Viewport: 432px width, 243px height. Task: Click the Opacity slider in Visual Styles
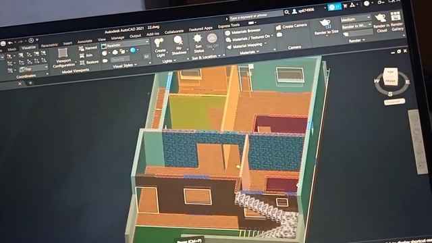click(x=119, y=59)
